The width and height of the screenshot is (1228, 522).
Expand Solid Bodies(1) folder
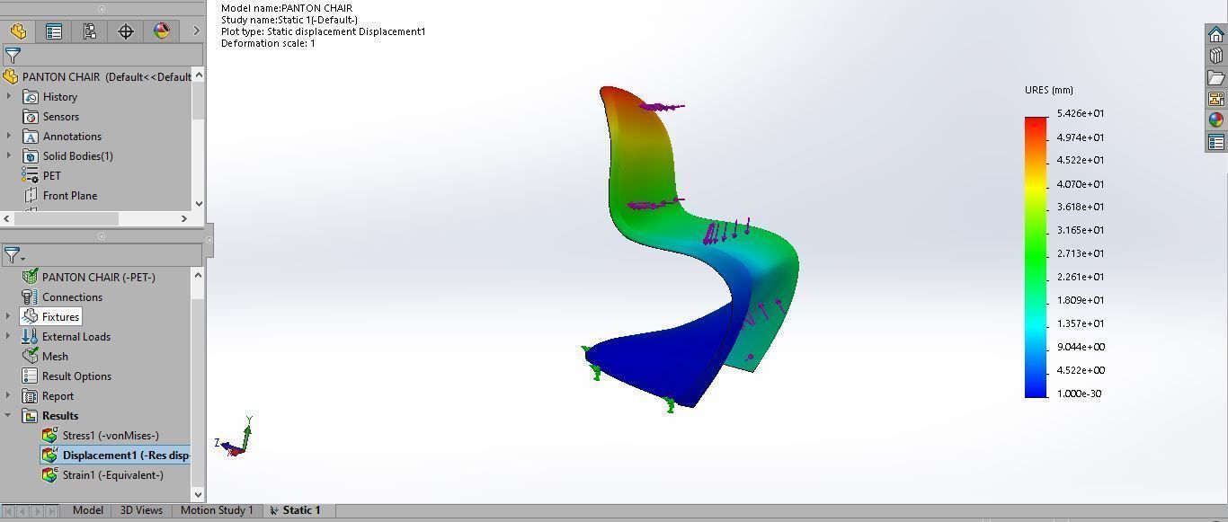(x=9, y=155)
